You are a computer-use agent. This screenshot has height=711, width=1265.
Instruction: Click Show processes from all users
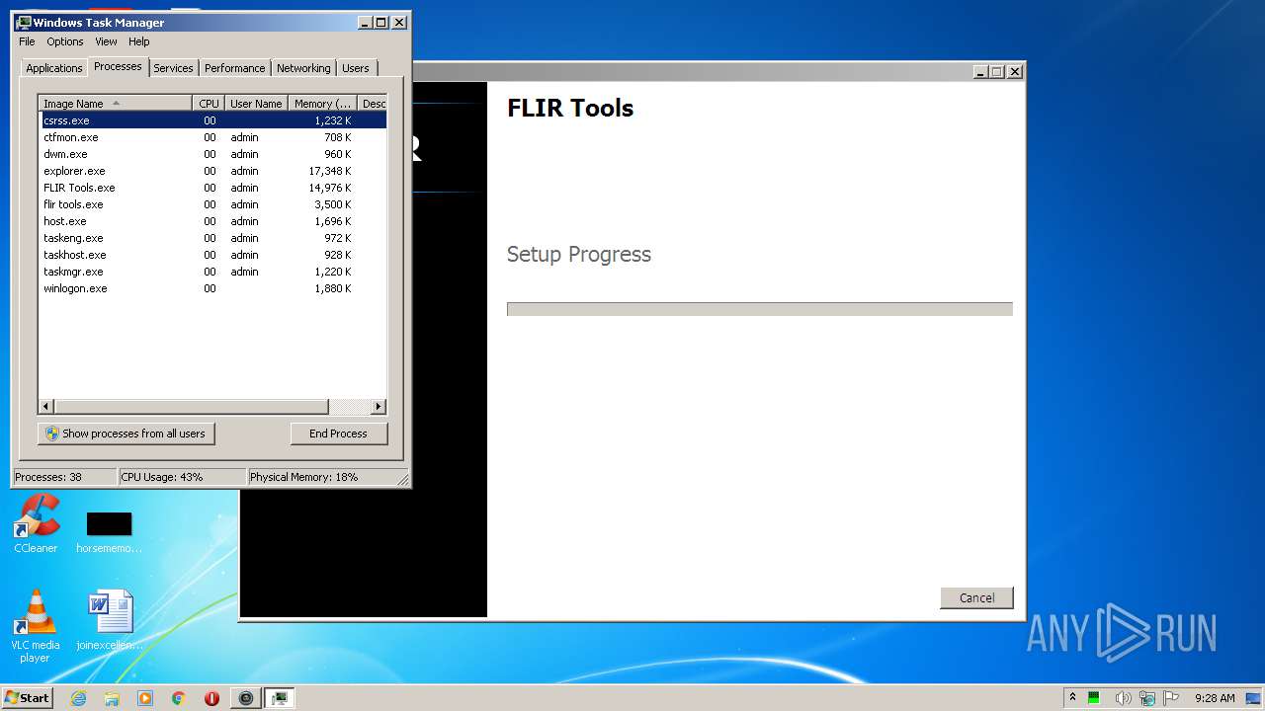click(x=126, y=434)
